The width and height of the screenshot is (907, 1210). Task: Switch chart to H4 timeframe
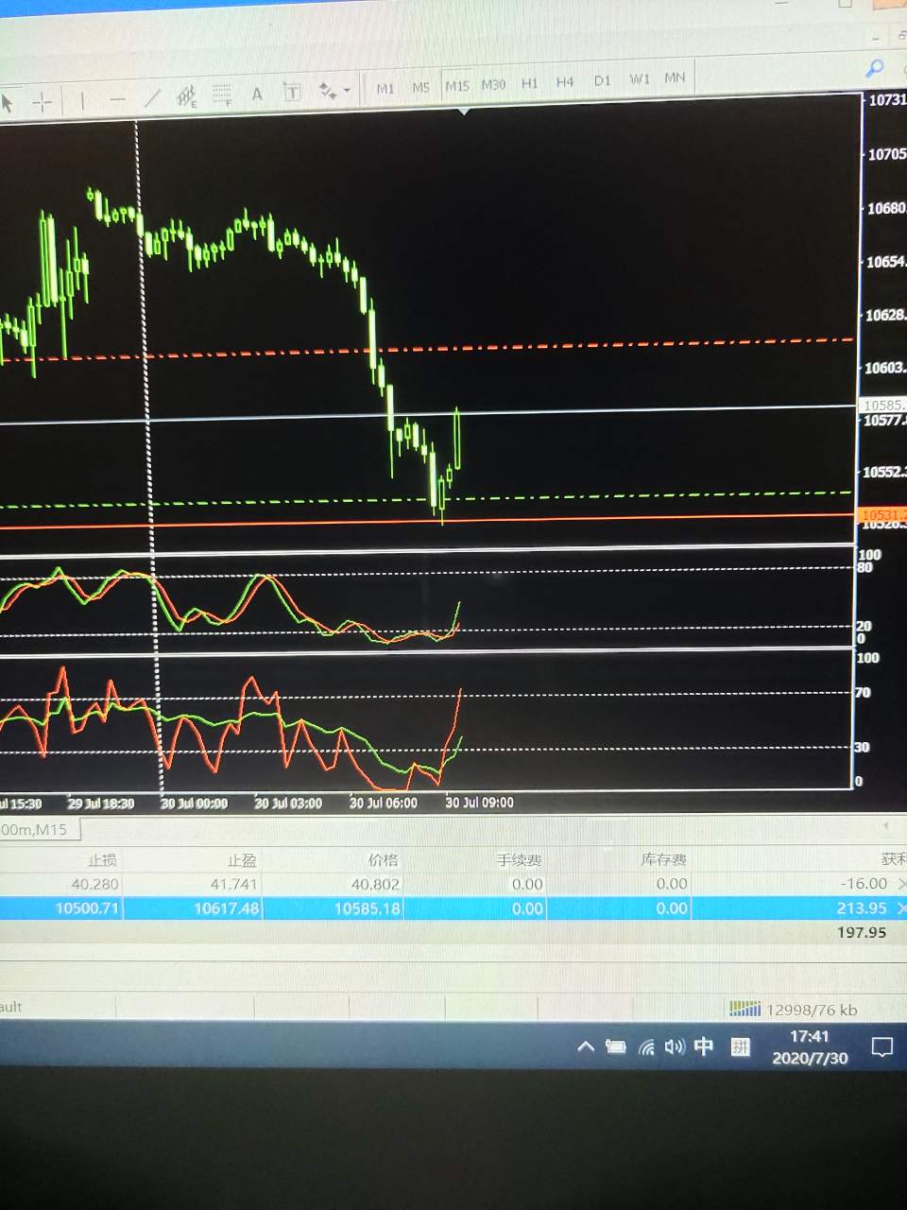click(565, 82)
